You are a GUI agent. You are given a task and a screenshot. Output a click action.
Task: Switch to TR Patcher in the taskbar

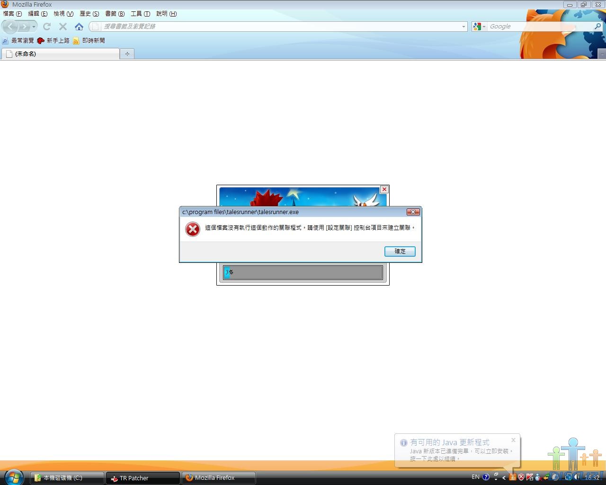[x=143, y=478]
